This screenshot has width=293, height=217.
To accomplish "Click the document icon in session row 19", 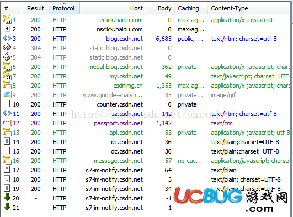I will coord(7,188).
